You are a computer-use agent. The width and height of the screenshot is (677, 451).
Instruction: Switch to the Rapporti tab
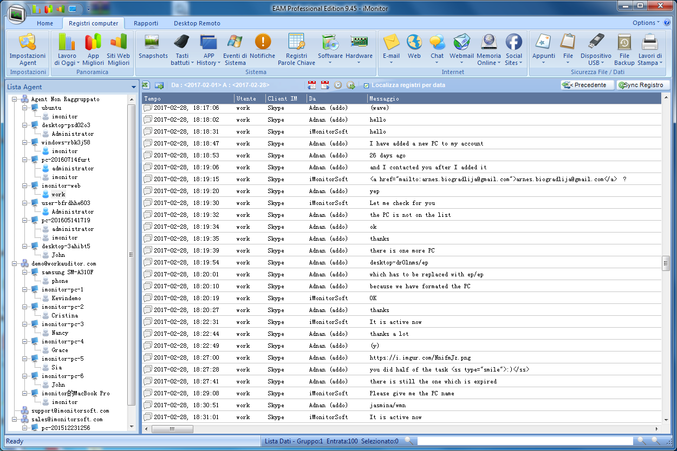click(146, 23)
